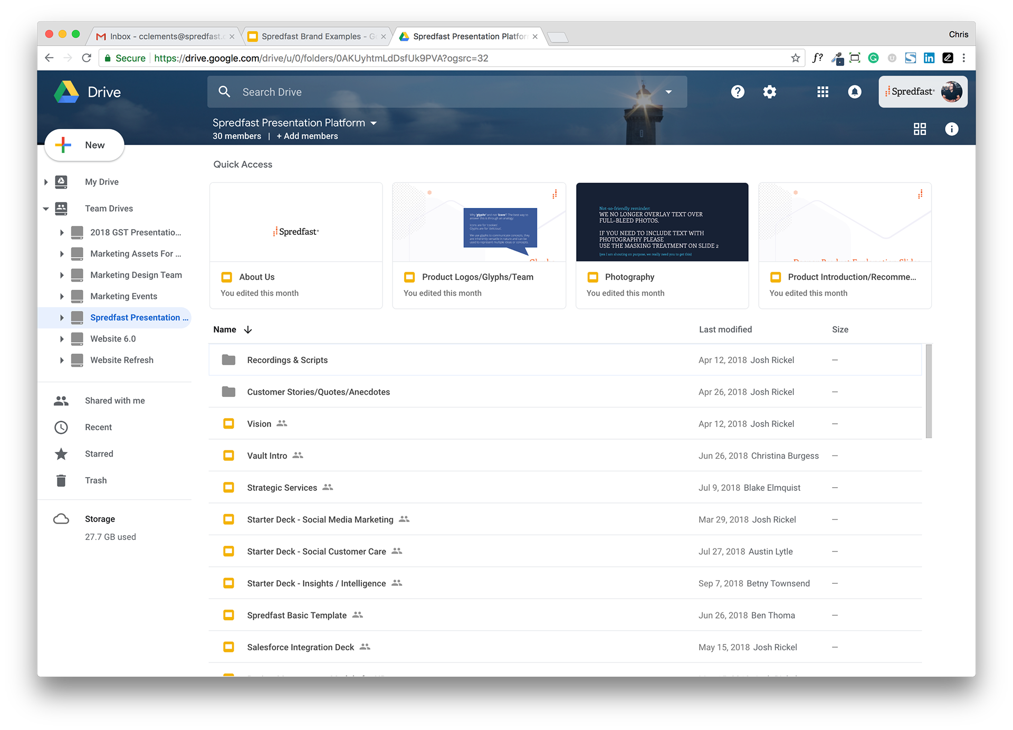Sort by Last modified column
This screenshot has width=1013, height=730.
coord(725,329)
